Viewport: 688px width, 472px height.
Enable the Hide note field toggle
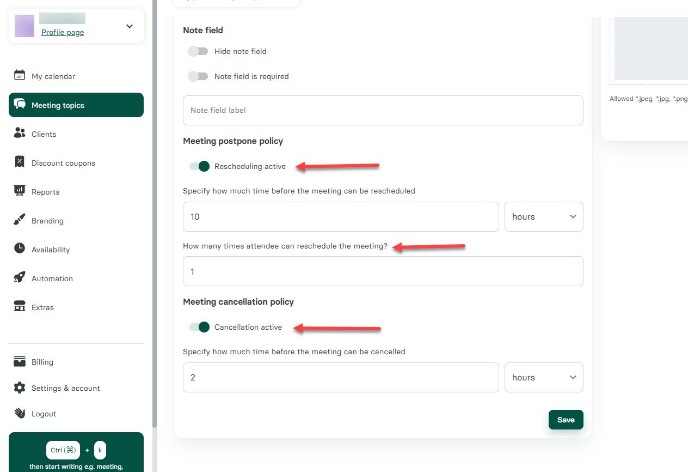[198, 51]
